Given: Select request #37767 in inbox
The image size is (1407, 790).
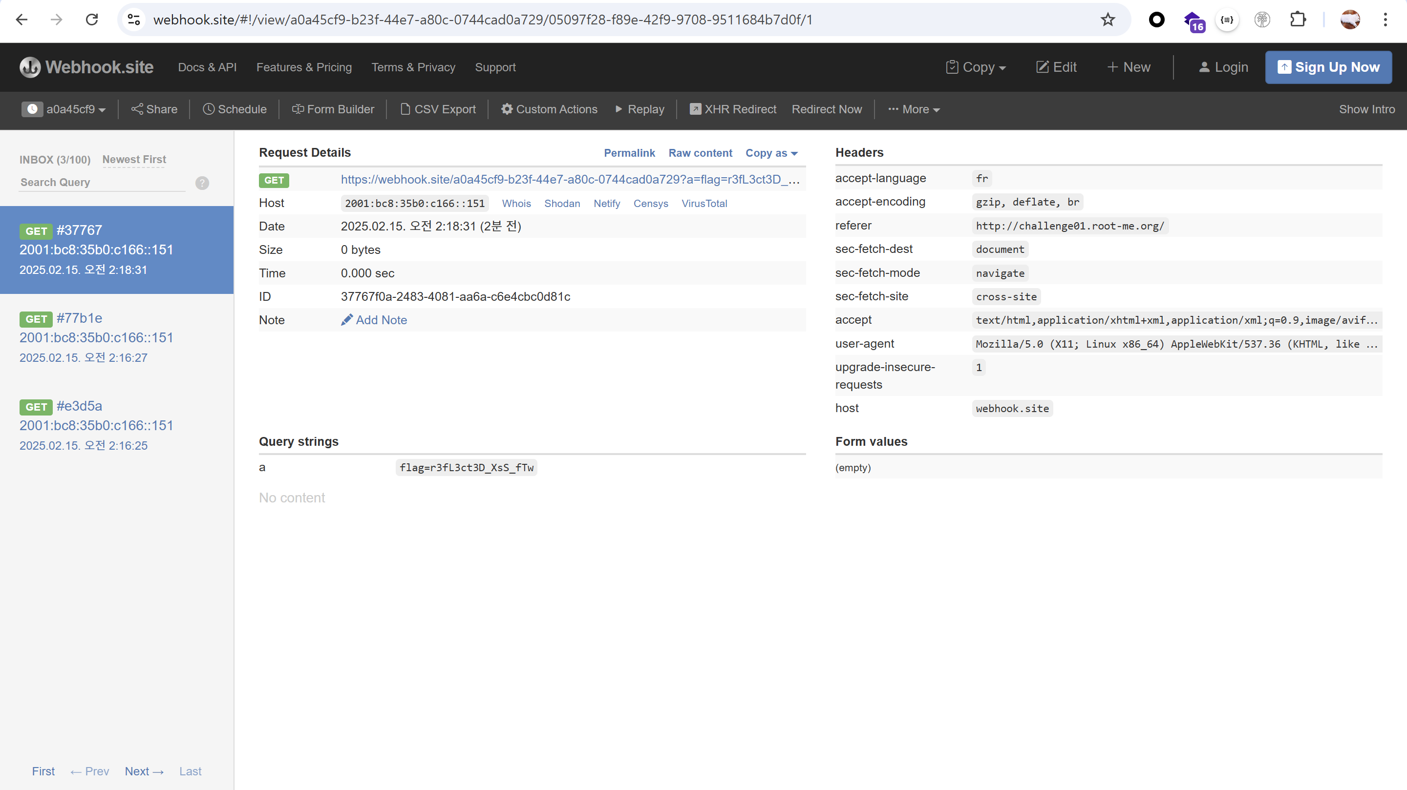Looking at the screenshot, I should pos(117,249).
